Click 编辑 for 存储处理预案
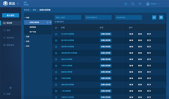 pyautogui.click(x=131, y=78)
